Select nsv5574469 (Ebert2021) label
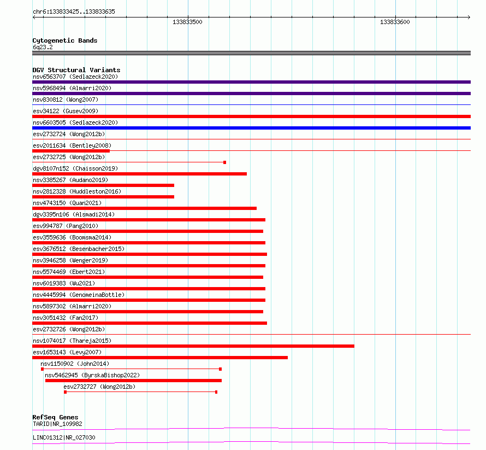The image size is (486, 450). pos(69,272)
